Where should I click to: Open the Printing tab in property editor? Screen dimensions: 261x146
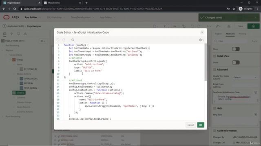pos(242,34)
